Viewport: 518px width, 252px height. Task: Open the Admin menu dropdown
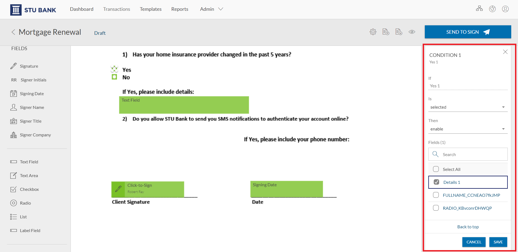coord(211,9)
